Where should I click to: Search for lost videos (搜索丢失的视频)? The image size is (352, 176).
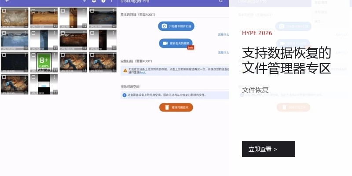(176, 43)
